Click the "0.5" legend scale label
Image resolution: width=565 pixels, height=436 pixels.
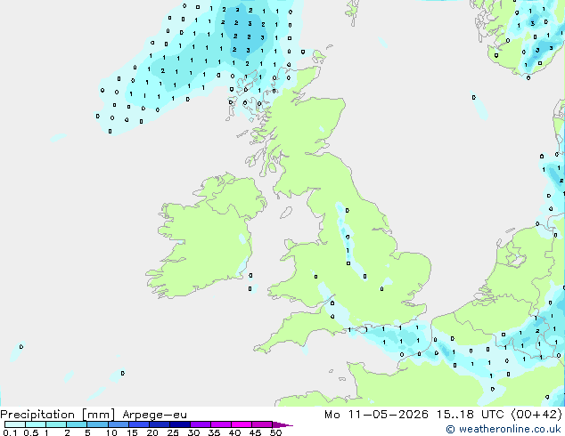click(x=30, y=432)
